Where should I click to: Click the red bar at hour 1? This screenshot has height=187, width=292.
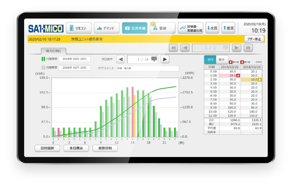click(59, 132)
